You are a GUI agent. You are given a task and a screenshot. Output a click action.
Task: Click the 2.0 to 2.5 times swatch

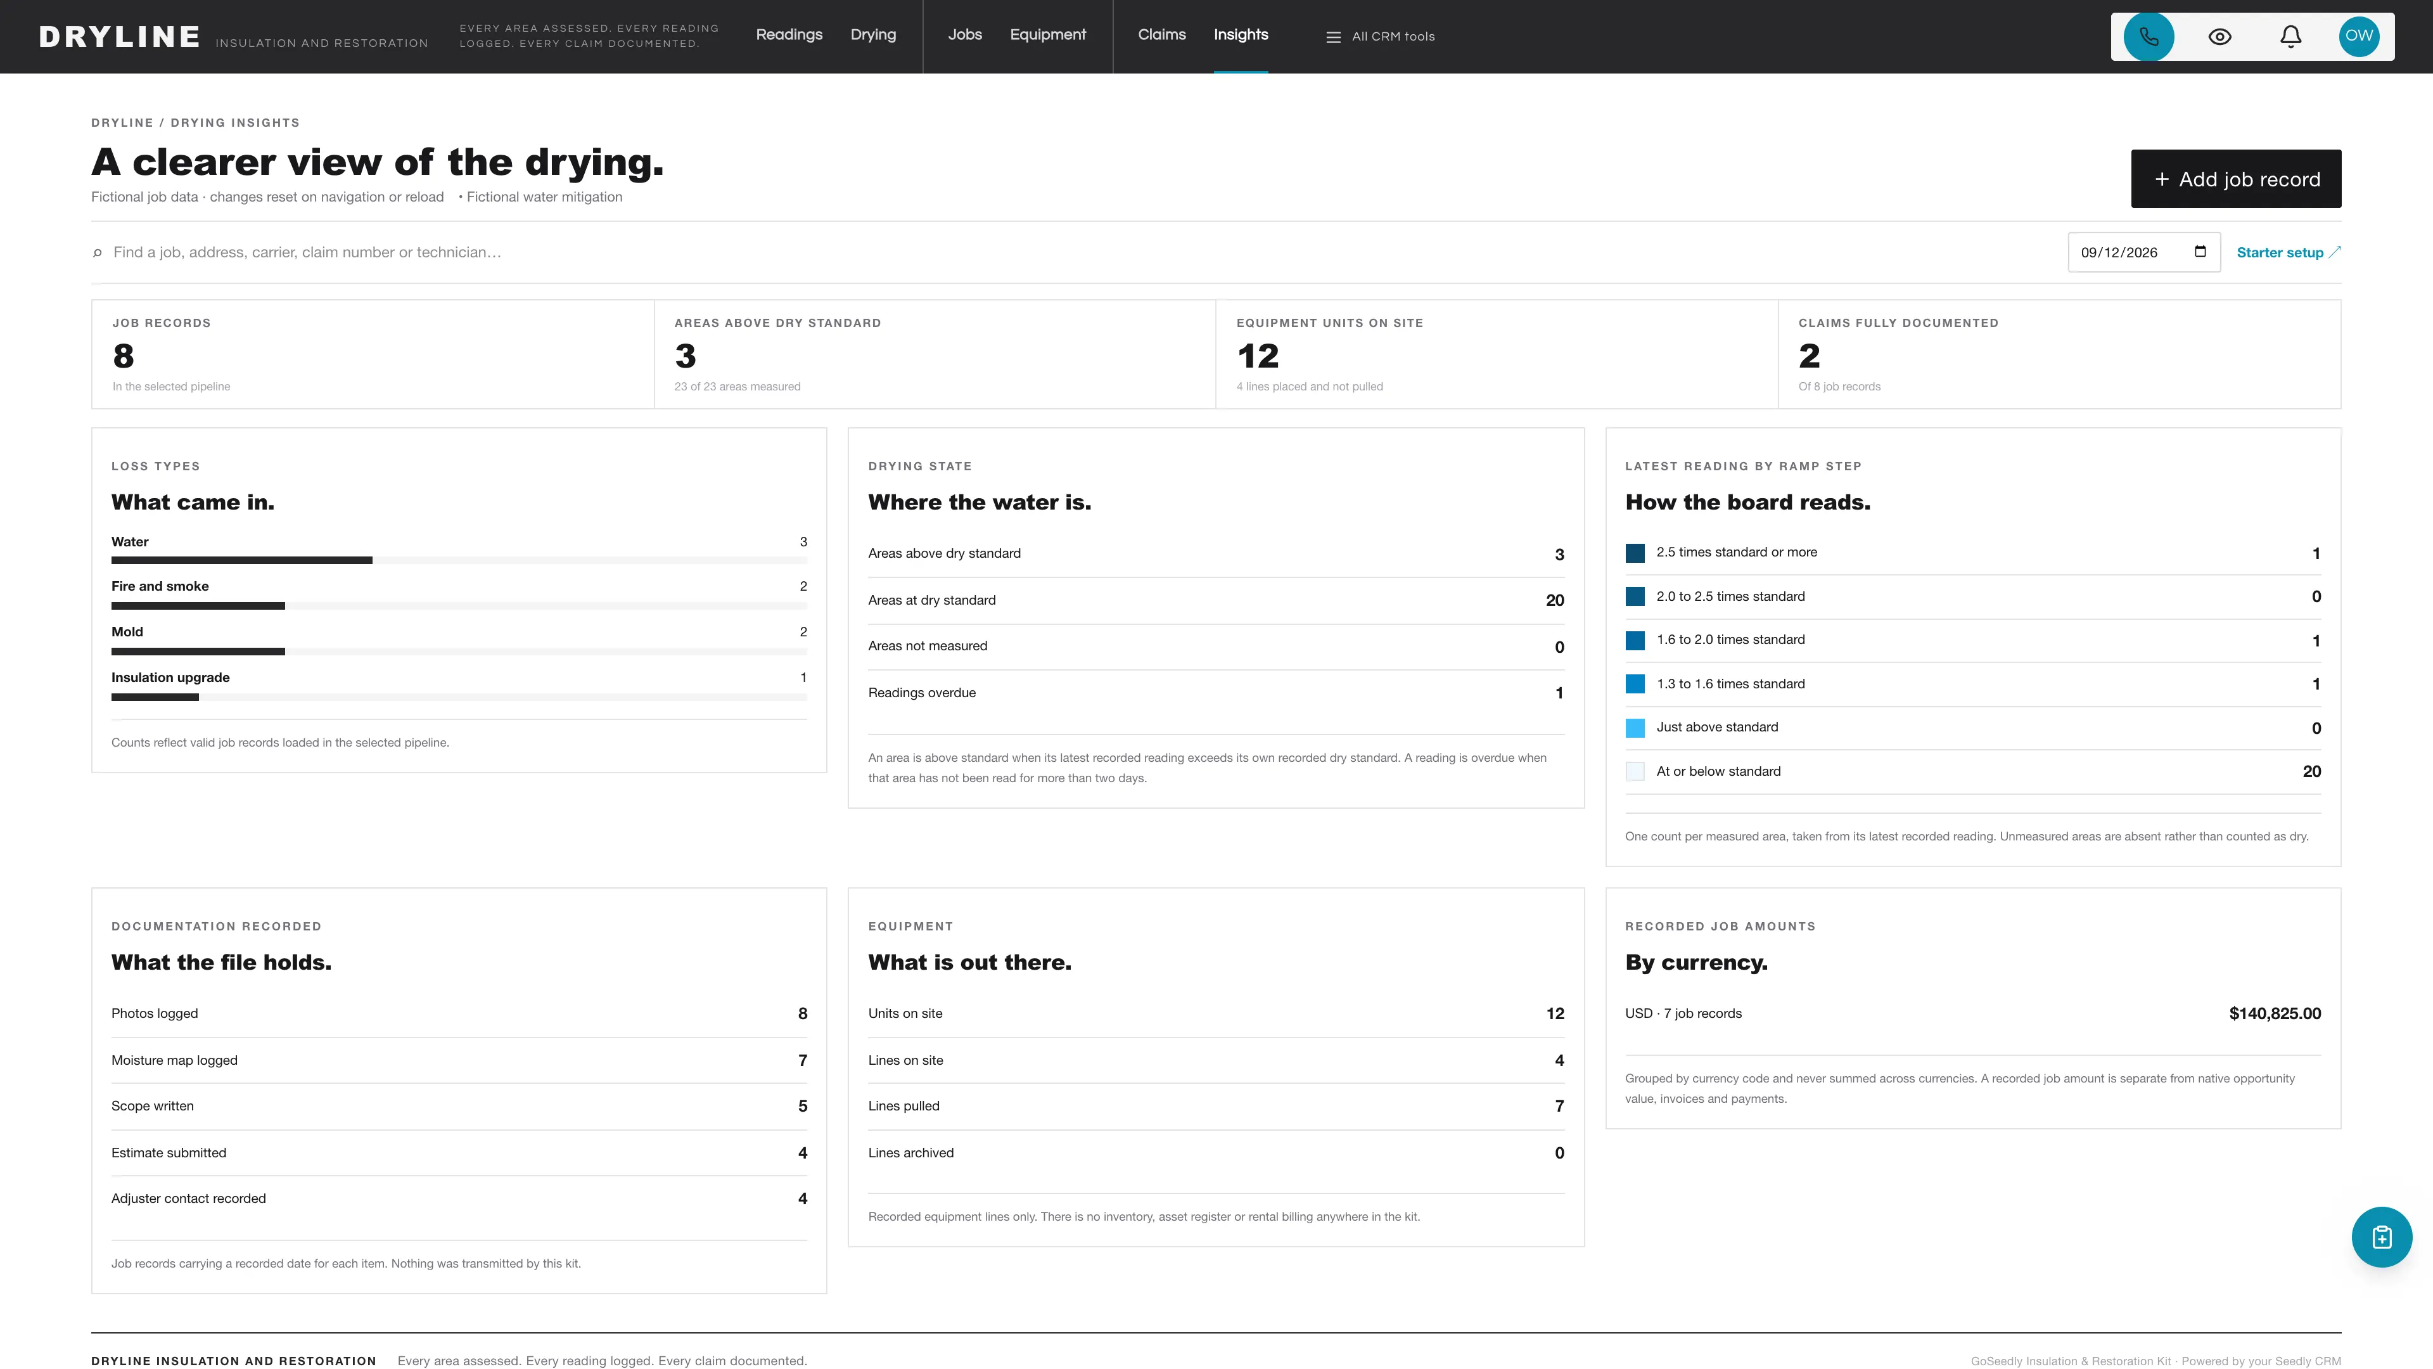pos(1635,597)
